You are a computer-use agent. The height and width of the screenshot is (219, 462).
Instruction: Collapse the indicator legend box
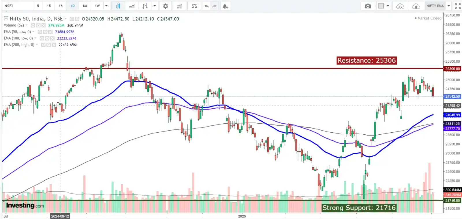click(6, 18)
